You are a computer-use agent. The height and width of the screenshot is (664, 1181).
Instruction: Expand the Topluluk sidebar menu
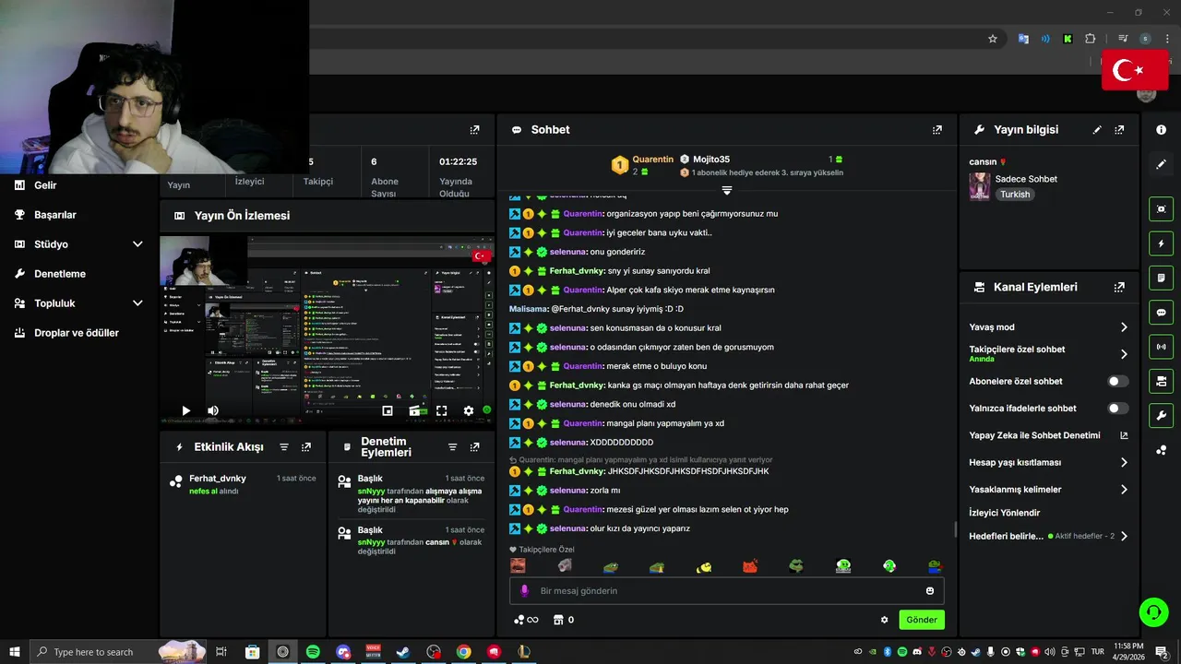pyautogui.click(x=137, y=303)
